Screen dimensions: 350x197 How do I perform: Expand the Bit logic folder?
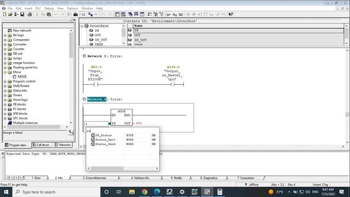pyautogui.click(x=5, y=35)
